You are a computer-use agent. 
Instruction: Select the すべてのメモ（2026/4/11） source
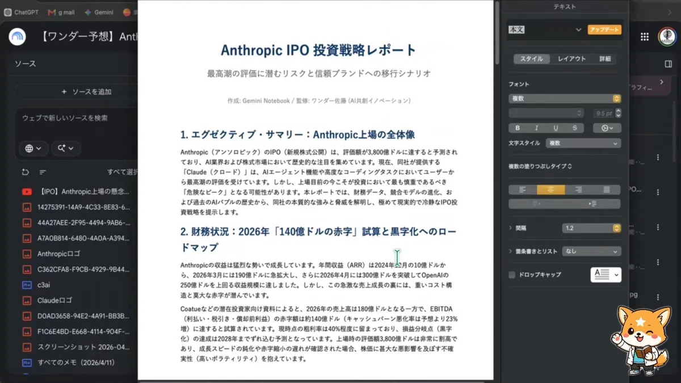click(78, 361)
